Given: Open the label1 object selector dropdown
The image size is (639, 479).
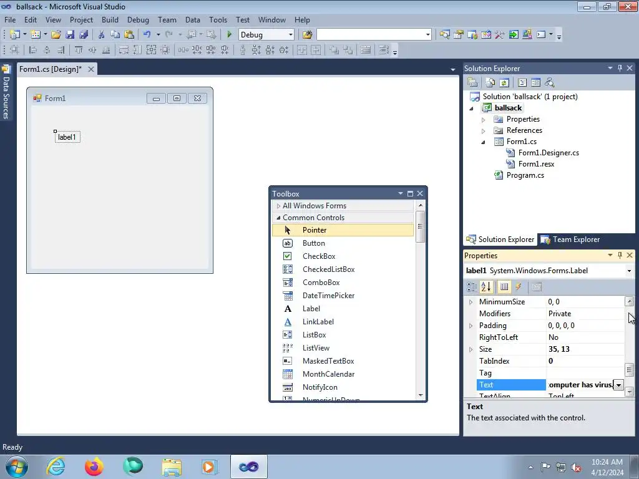Looking at the screenshot, I should 629,271.
